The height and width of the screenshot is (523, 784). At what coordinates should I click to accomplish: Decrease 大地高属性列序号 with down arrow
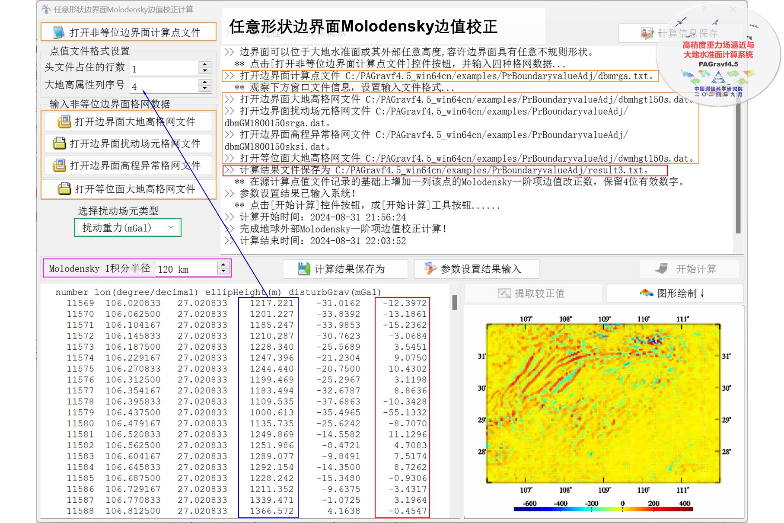(x=205, y=88)
